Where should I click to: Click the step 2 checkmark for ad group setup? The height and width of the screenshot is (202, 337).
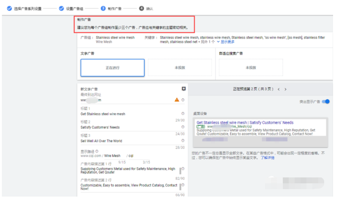click(61, 8)
